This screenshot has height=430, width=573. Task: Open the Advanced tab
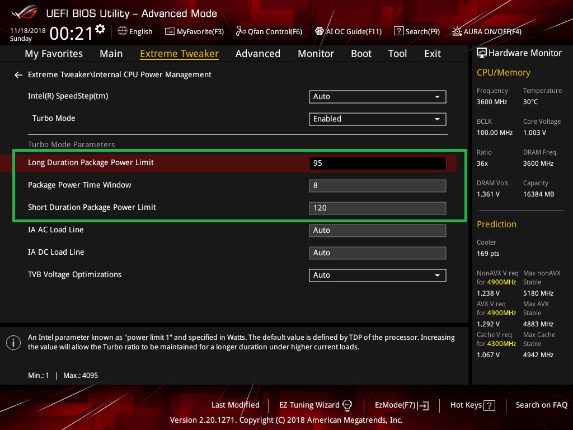click(x=258, y=54)
